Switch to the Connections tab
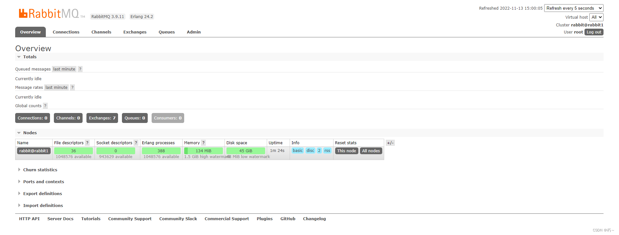619x235 pixels. click(x=66, y=32)
